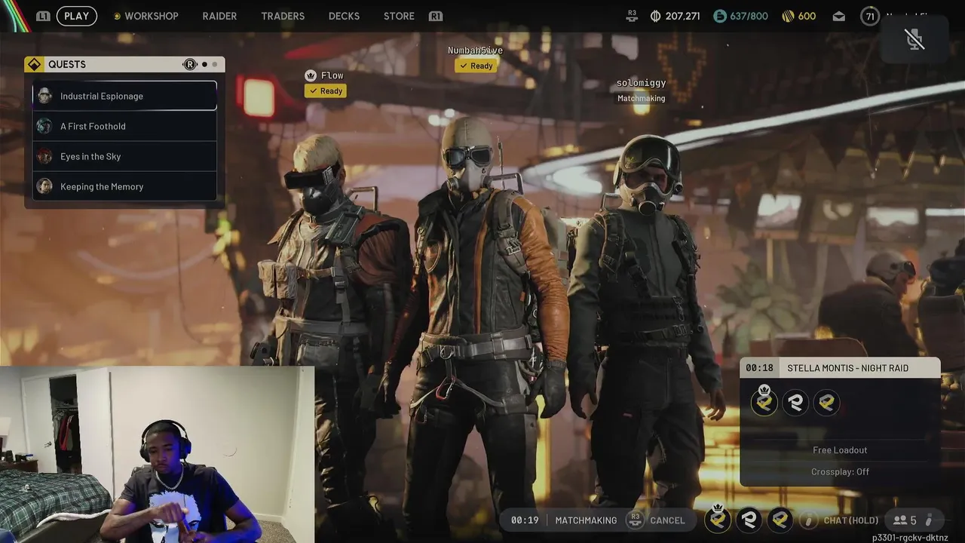
Task: Select the Keeping the Memory quest
Action: (x=124, y=186)
